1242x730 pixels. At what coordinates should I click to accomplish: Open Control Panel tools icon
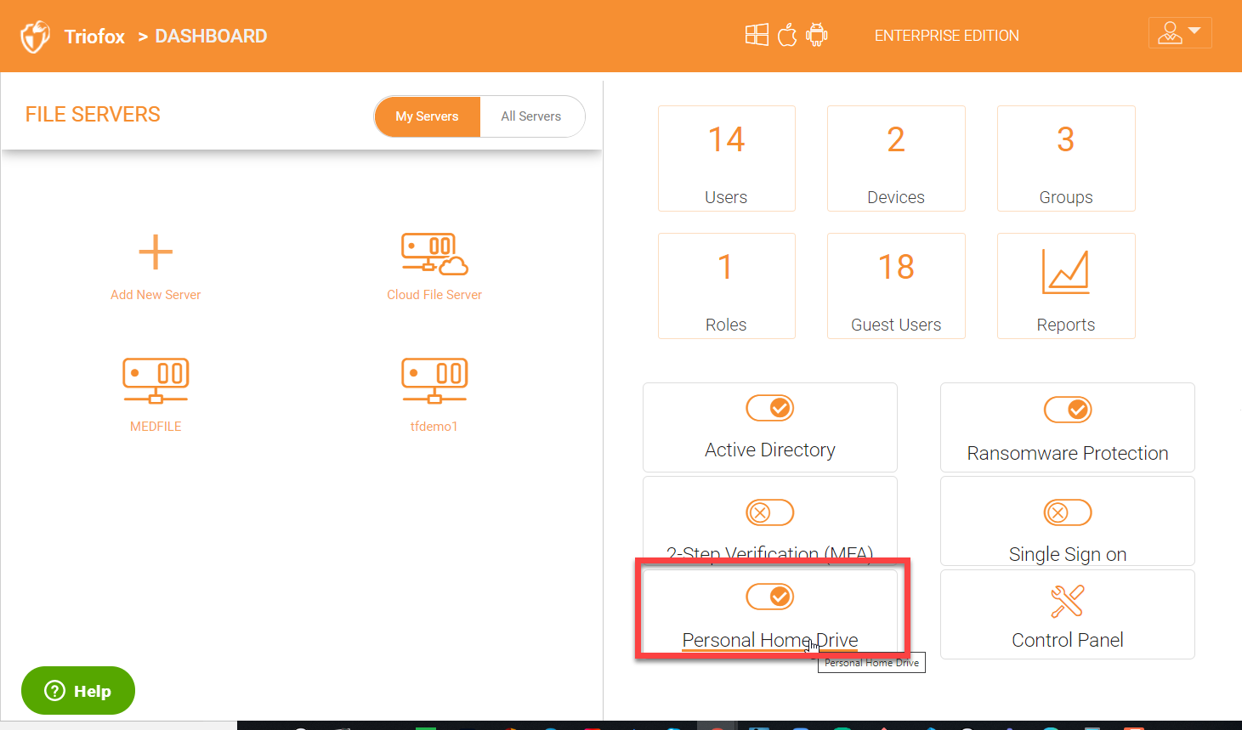[1067, 601]
